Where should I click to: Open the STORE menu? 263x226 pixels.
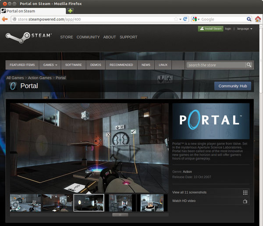point(67,37)
